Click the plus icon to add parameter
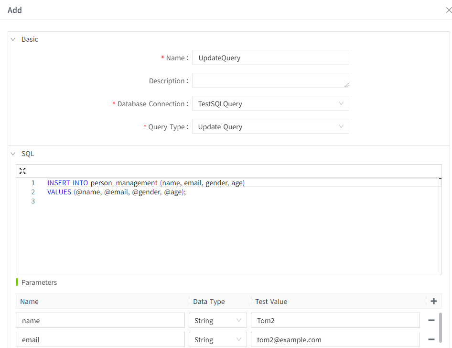Image resolution: width=452 pixels, height=348 pixels. tap(433, 301)
